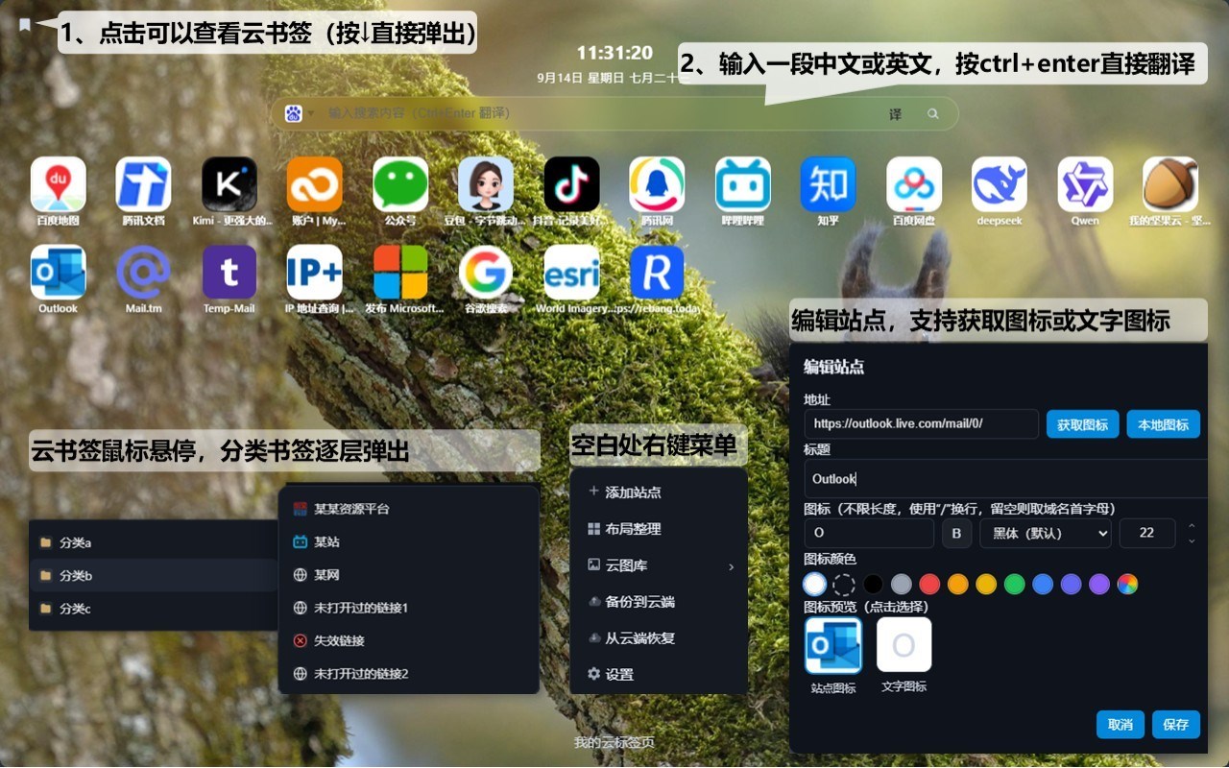Open the 某某资源平台 bookmark
Screen dimensions: 1229x768
click(x=408, y=509)
